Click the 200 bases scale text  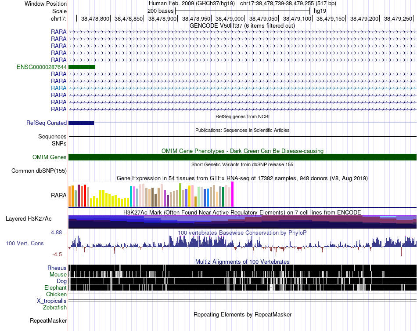coord(160,11)
